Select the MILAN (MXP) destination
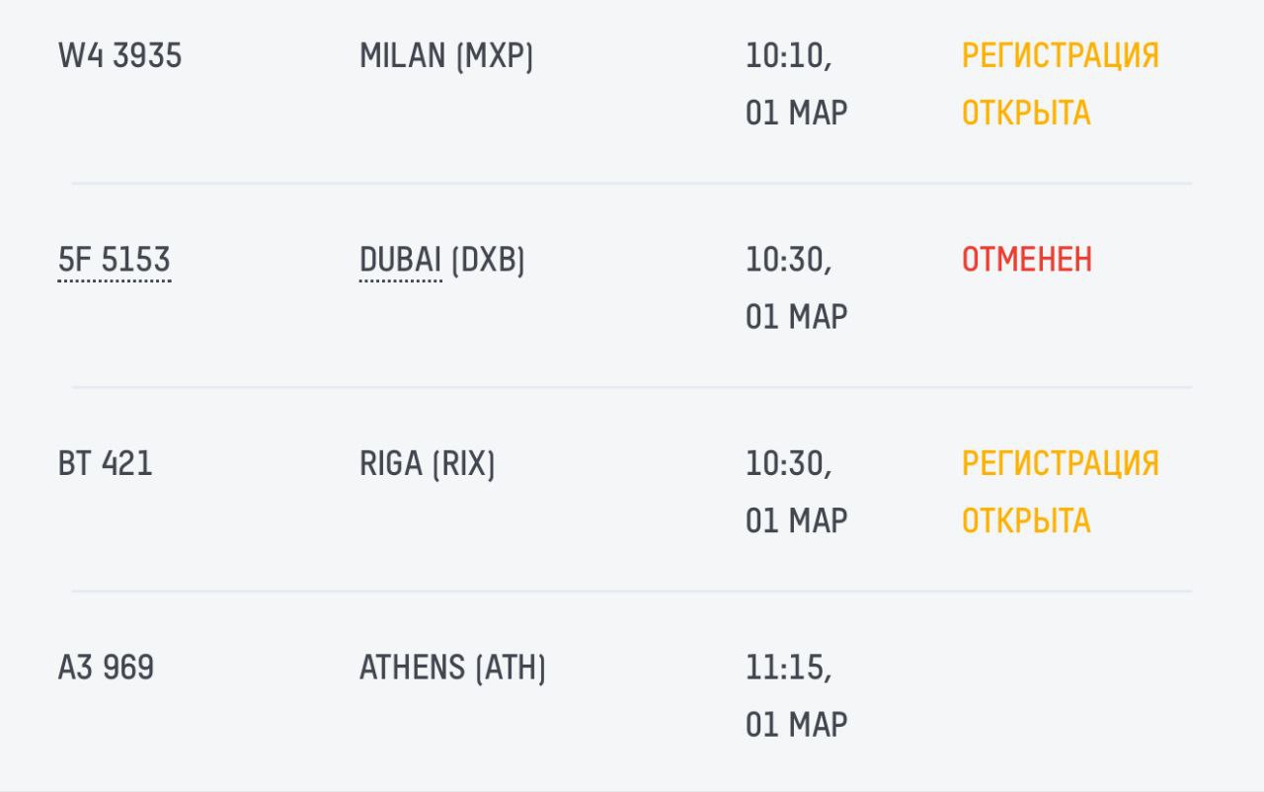 point(445,56)
